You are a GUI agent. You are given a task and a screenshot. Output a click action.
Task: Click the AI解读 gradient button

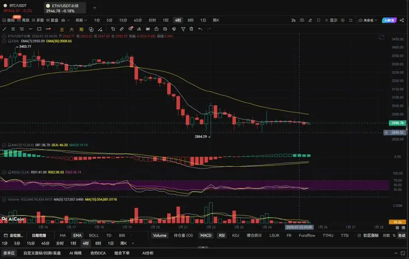click(389, 20)
